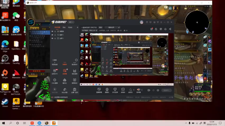Collapse the 工具箱 toolbox section
Image resolution: width=225 pixels, height=126 pixels.
coord(55,60)
